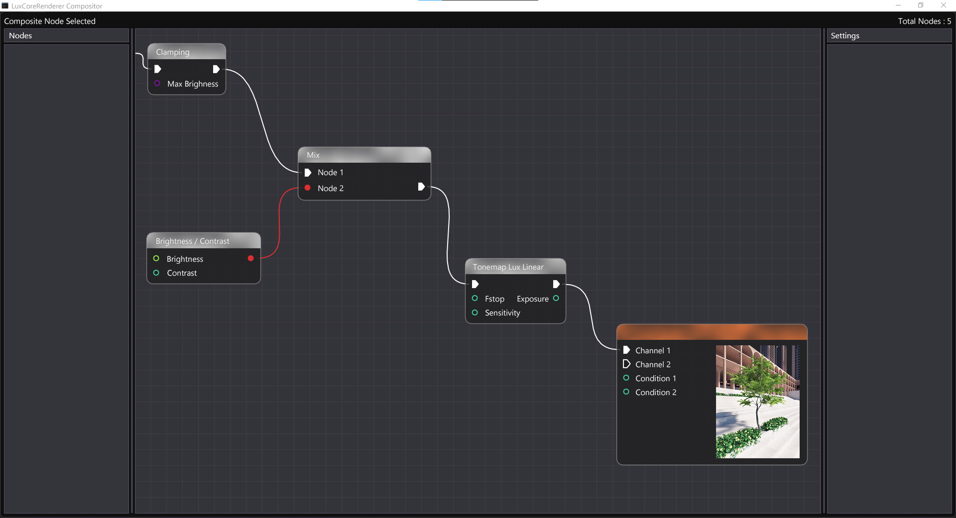Select the Condition 1 socket
This screenshot has height=518, width=956.
click(626, 378)
